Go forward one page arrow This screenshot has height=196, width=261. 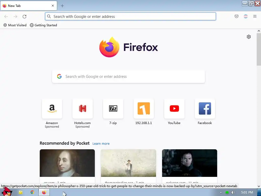click(15, 17)
